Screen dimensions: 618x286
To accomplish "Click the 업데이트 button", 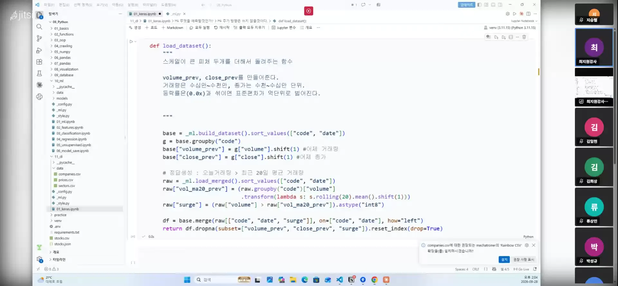I will click(x=466, y=5).
